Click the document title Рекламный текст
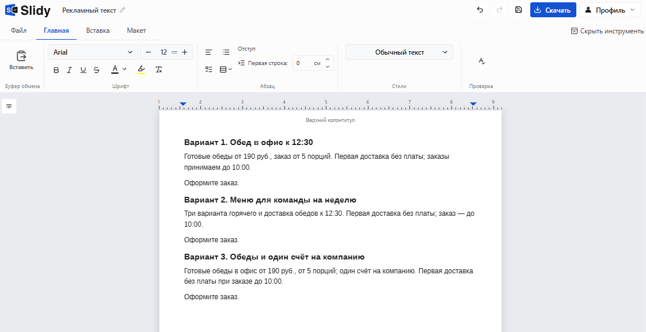Image resolution: width=646 pixels, height=332 pixels. click(x=89, y=10)
